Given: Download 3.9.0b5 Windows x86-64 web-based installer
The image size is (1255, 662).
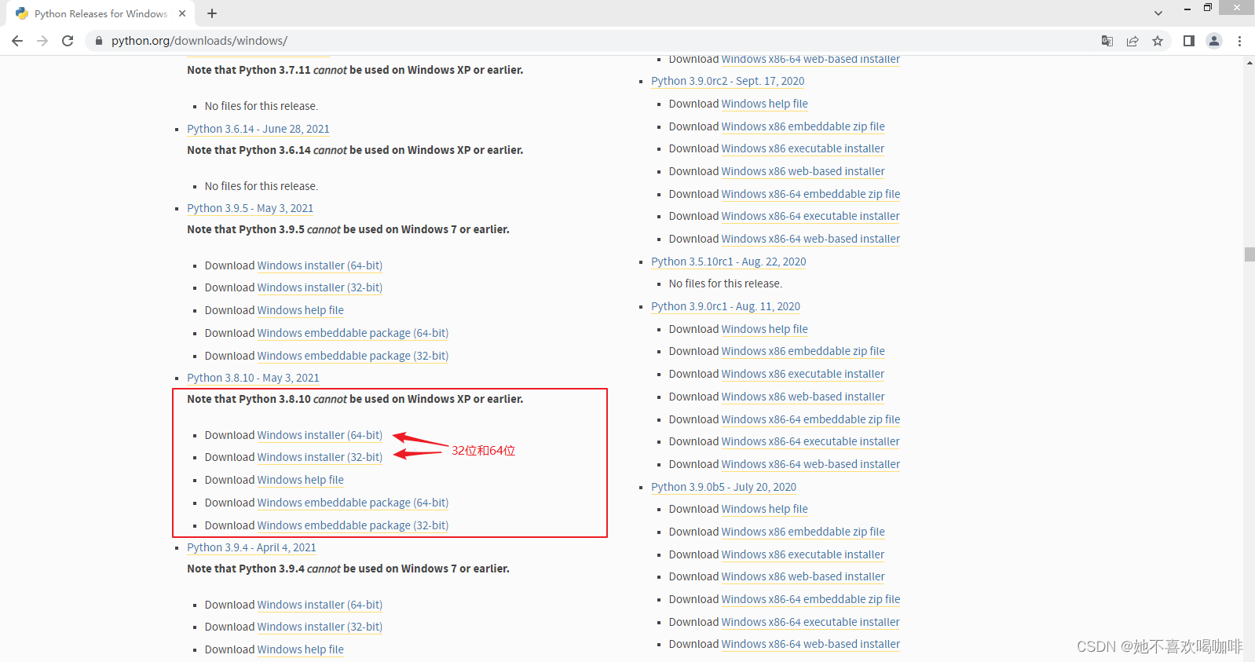Looking at the screenshot, I should (810, 644).
